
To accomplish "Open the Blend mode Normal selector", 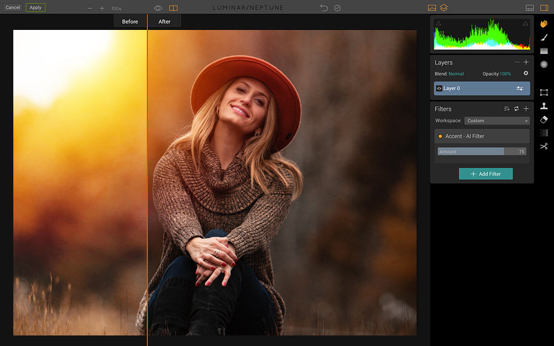I will (x=456, y=74).
